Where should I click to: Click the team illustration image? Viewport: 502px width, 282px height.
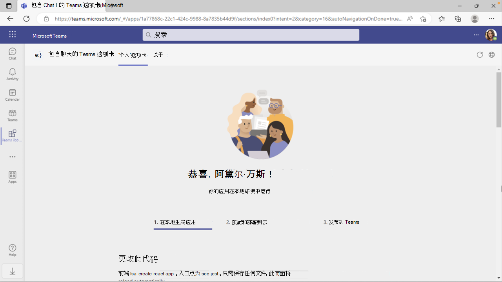260,125
